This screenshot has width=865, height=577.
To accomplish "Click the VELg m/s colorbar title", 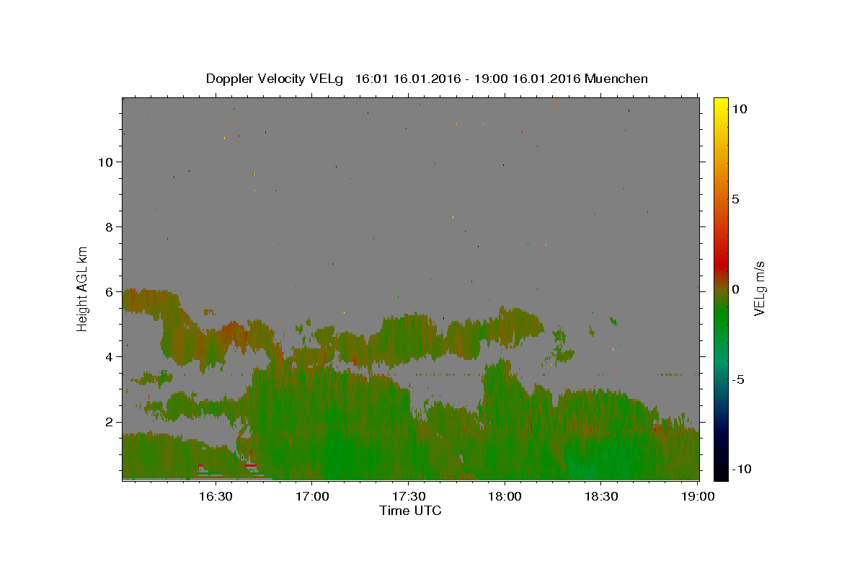I will pos(760,288).
